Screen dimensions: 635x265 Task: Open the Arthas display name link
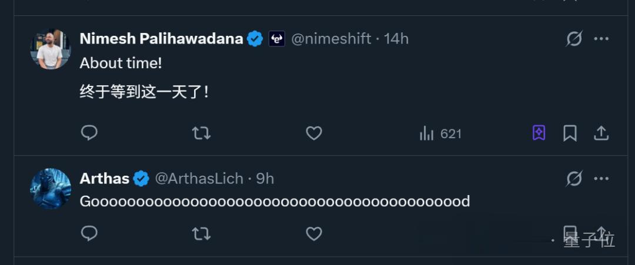[x=105, y=179]
